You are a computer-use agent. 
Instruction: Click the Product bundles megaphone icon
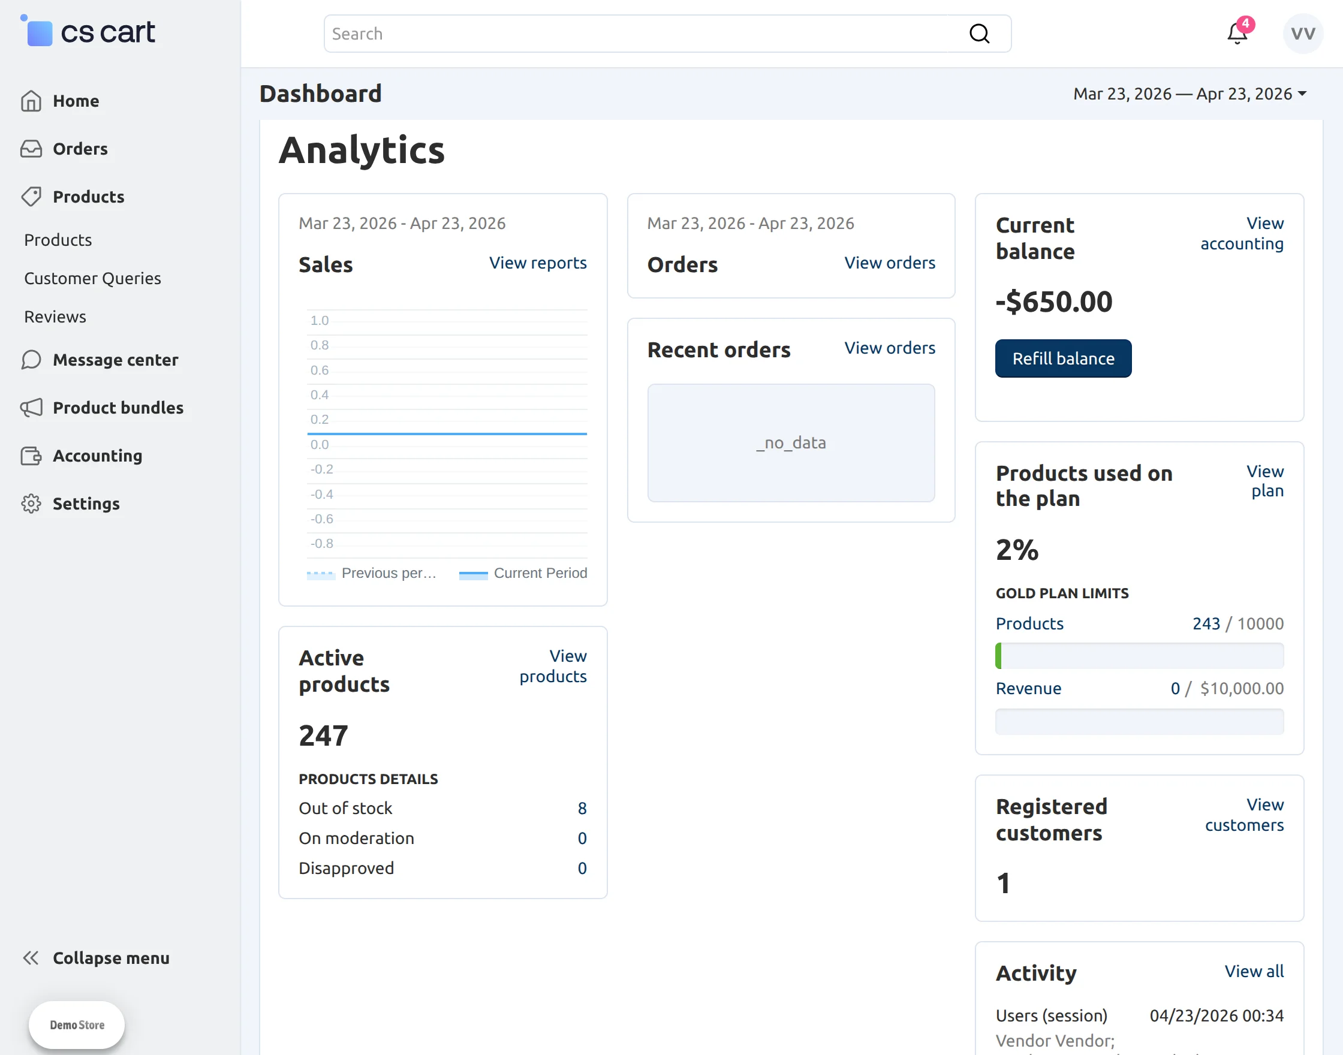(31, 408)
